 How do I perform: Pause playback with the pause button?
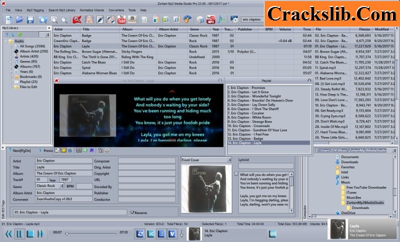tap(19, 233)
